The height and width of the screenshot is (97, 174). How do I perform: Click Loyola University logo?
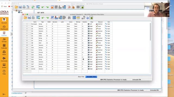4,13
